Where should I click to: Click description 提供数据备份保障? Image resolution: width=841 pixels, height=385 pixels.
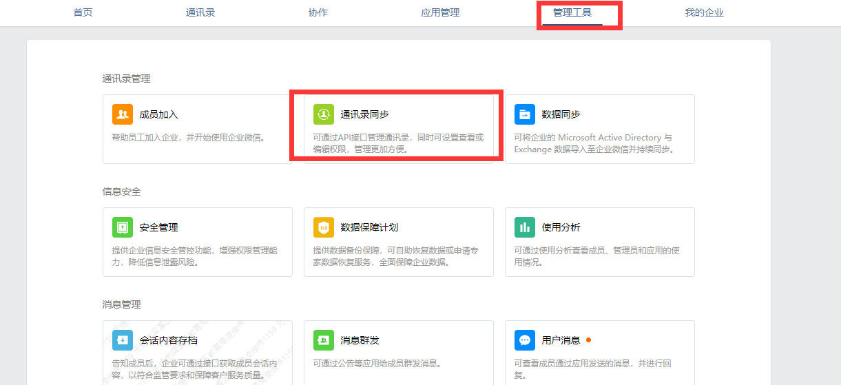(396, 256)
